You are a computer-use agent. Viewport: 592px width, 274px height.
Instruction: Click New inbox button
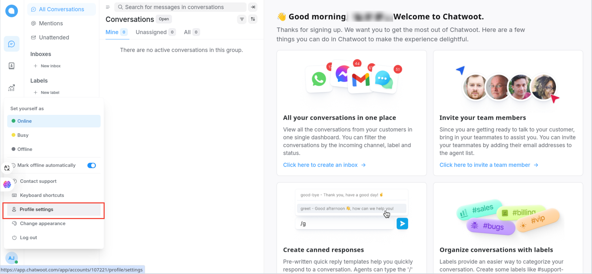(47, 66)
